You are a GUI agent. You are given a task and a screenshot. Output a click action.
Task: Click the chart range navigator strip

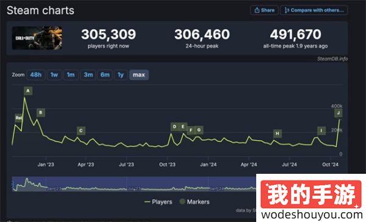[x=134, y=184]
